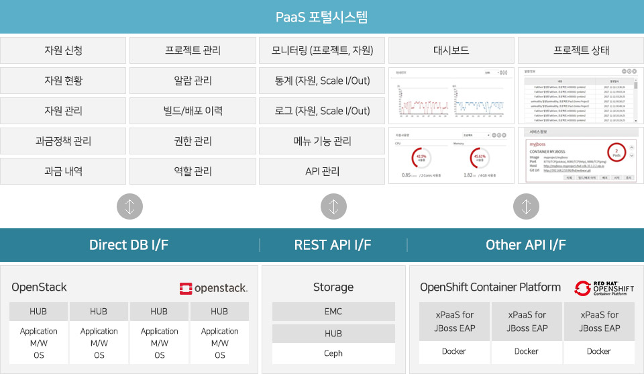
Task: Open the myjboss Host URL link
Action: click(574, 166)
